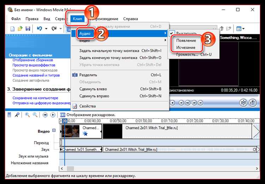This screenshot has width=265, height=184.
Task: Open the Правка menu
Action: (x=32, y=19)
